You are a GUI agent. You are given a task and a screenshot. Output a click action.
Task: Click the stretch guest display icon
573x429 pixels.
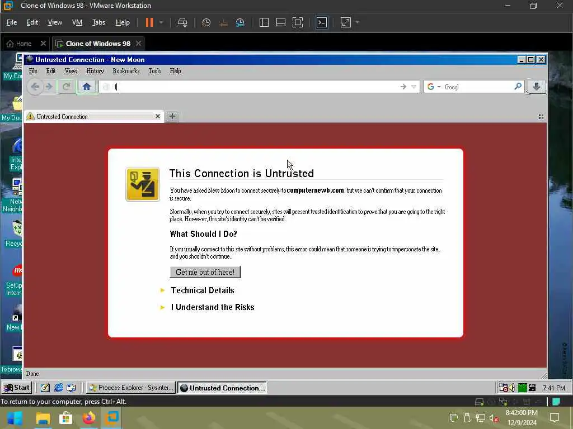pos(346,22)
